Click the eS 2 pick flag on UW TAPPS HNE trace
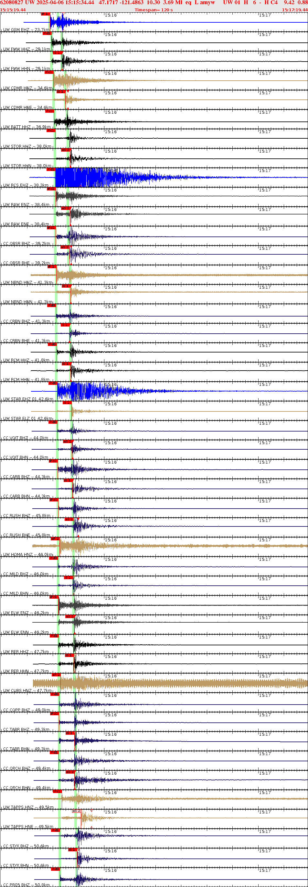This screenshot has width=308, height=887. 77,811
